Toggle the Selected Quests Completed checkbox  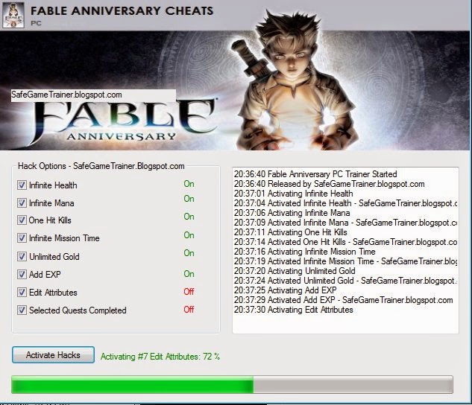[x=22, y=310]
